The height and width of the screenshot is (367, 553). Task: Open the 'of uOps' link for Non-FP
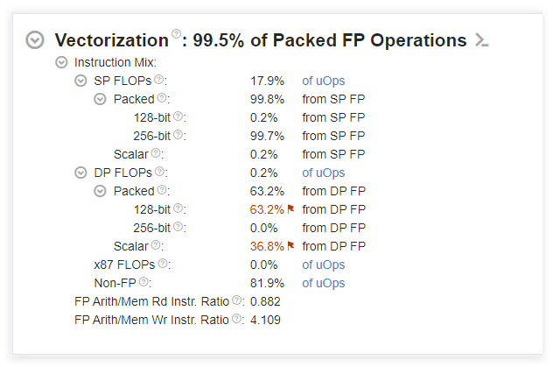click(x=323, y=283)
